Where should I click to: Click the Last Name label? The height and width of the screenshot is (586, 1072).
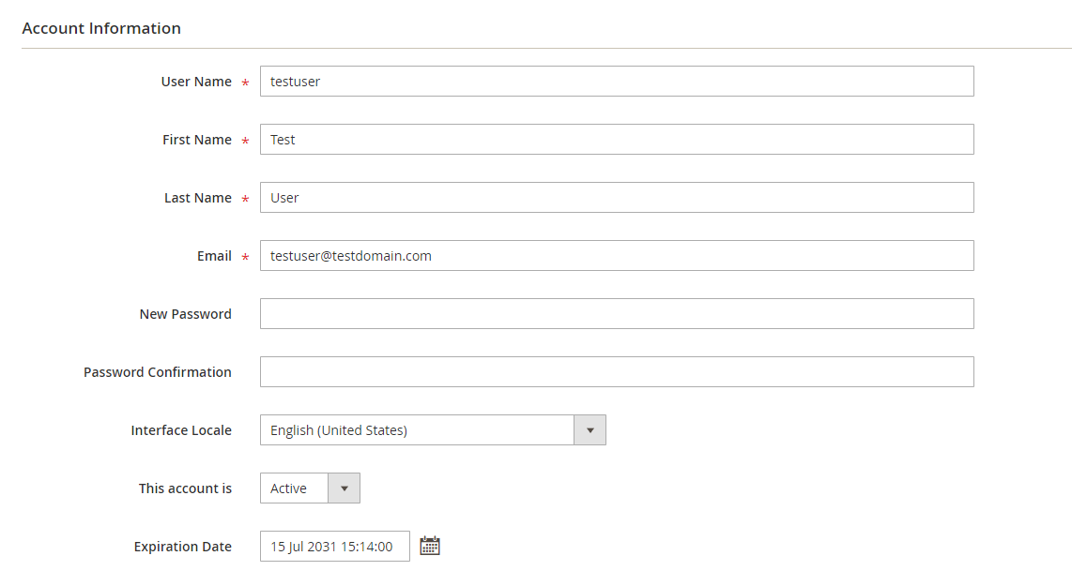pos(197,198)
